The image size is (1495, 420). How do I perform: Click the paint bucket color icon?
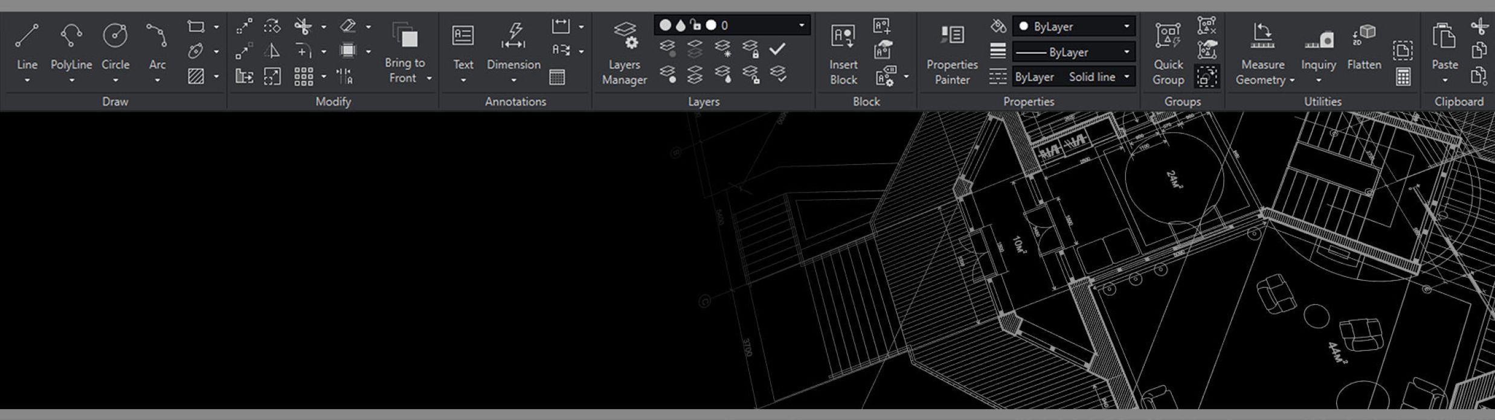998,26
